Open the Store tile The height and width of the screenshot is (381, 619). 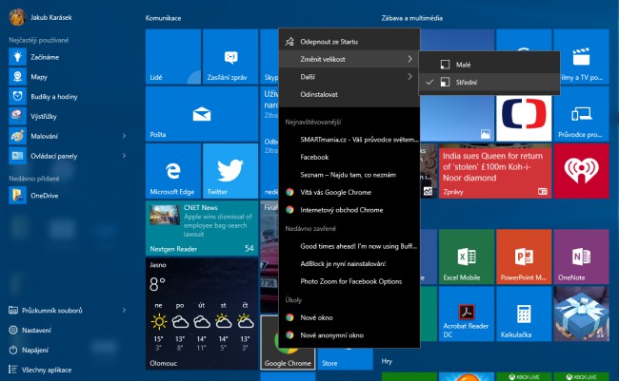(x=345, y=359)
